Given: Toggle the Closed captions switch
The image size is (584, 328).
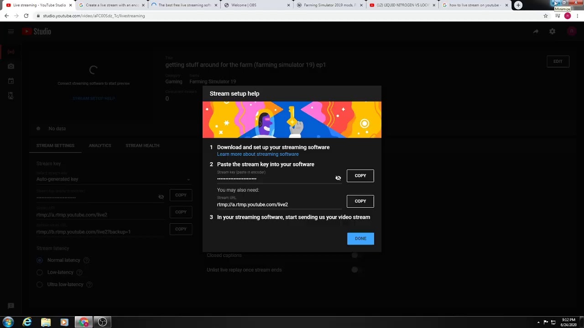Looking at the screenshot, I should coord(356,256).
